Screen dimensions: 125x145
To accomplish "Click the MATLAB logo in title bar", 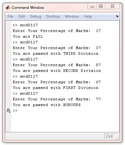I will pyautogui.click(x=8, y=8).
